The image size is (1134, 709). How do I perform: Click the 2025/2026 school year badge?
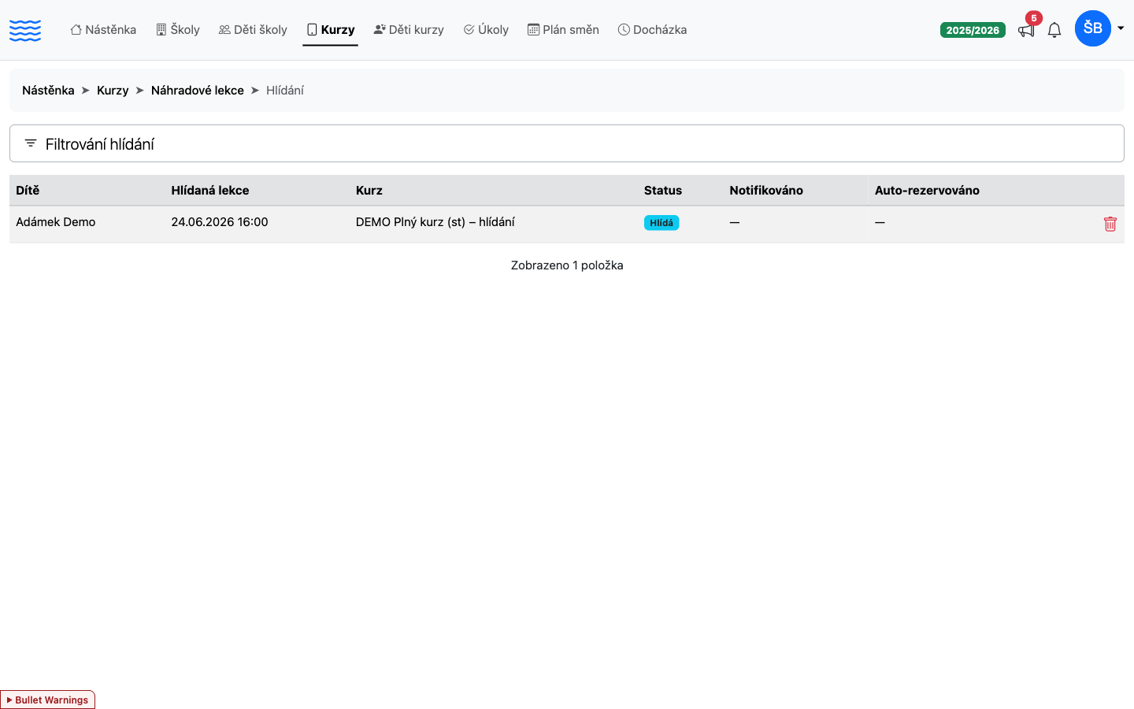coord(973,30)
